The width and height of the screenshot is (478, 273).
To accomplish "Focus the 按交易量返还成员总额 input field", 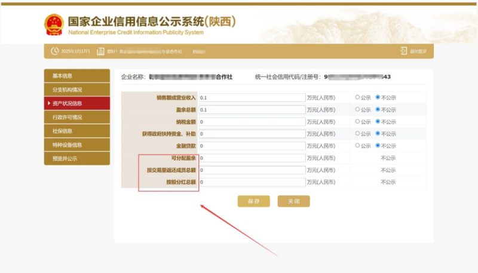I will coord(252,170).
